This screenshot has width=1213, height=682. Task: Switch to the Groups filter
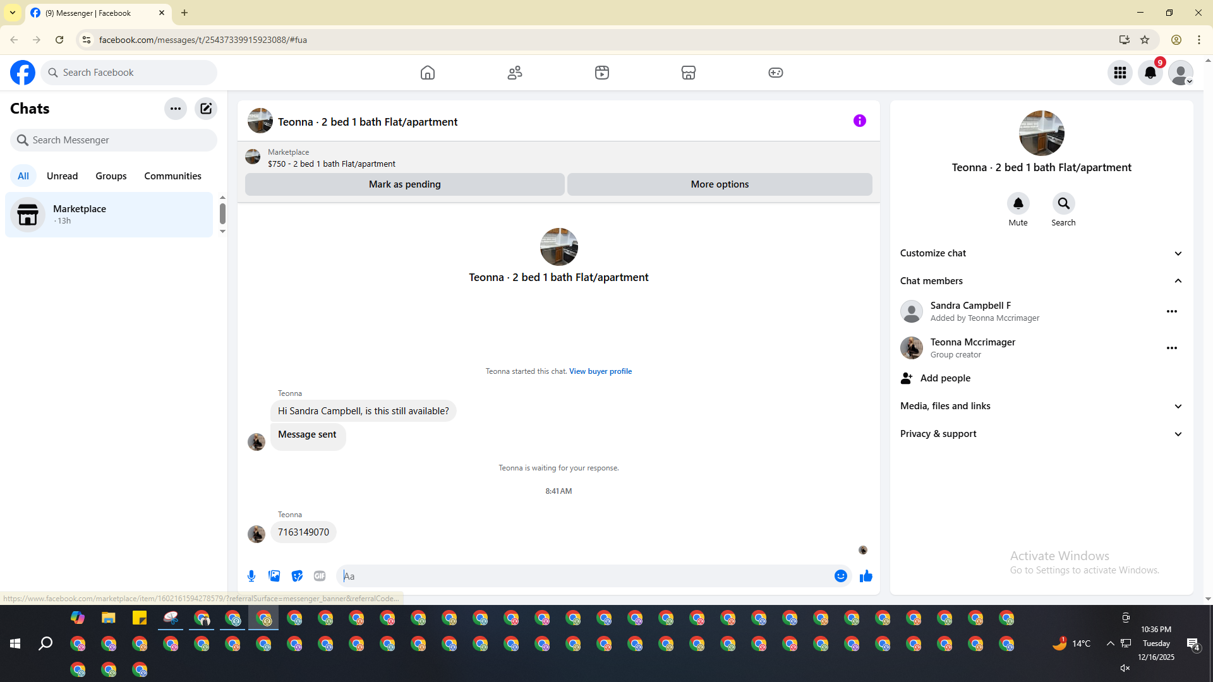pyautogui.click(x=111, y=176)
